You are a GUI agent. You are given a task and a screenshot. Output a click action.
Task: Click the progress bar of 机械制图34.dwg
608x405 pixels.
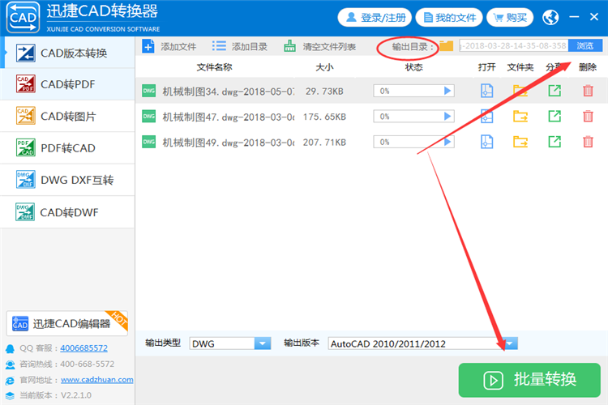pos(413,91)
